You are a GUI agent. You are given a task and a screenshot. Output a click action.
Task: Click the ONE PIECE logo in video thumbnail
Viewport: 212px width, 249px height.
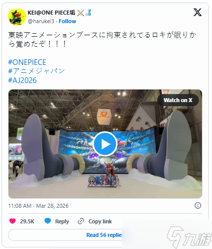[102, 181]
